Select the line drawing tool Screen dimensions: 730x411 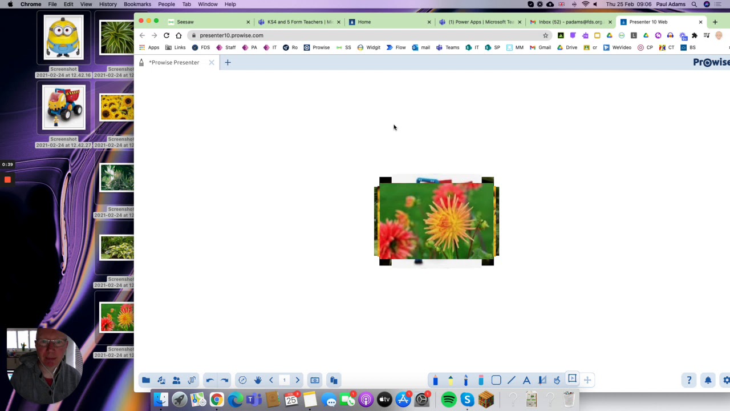pyautogui.click(x=512, y=380)
